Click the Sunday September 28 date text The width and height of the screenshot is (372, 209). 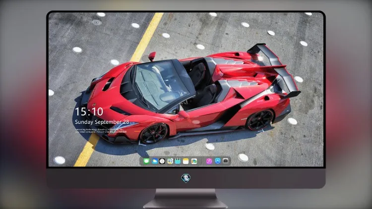coord(102,122)
